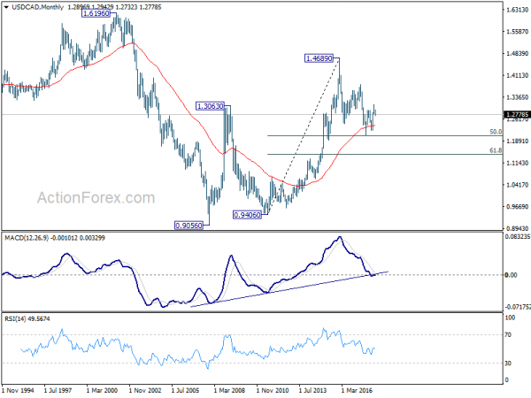Click the 1 Jul 1997 date label
Viewport: 531px width, 398px height.
58,391
